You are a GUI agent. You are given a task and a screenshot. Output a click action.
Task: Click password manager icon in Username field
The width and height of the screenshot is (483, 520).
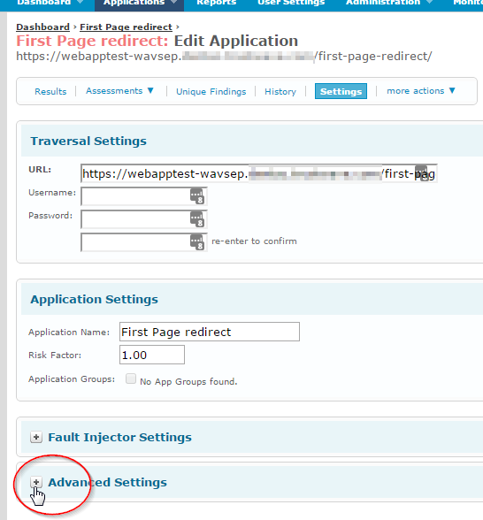pyautogui.click(x=196, y=196)
